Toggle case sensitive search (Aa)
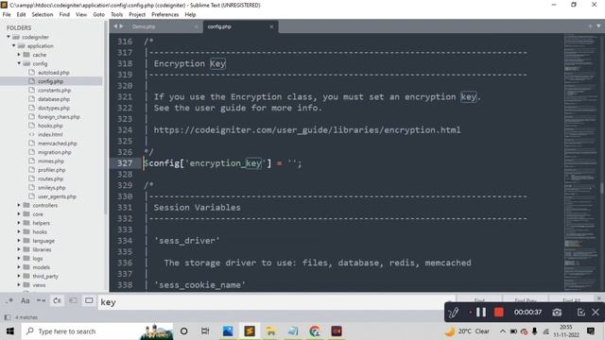Viewport: 605px width, 340px height. [26, 300]
